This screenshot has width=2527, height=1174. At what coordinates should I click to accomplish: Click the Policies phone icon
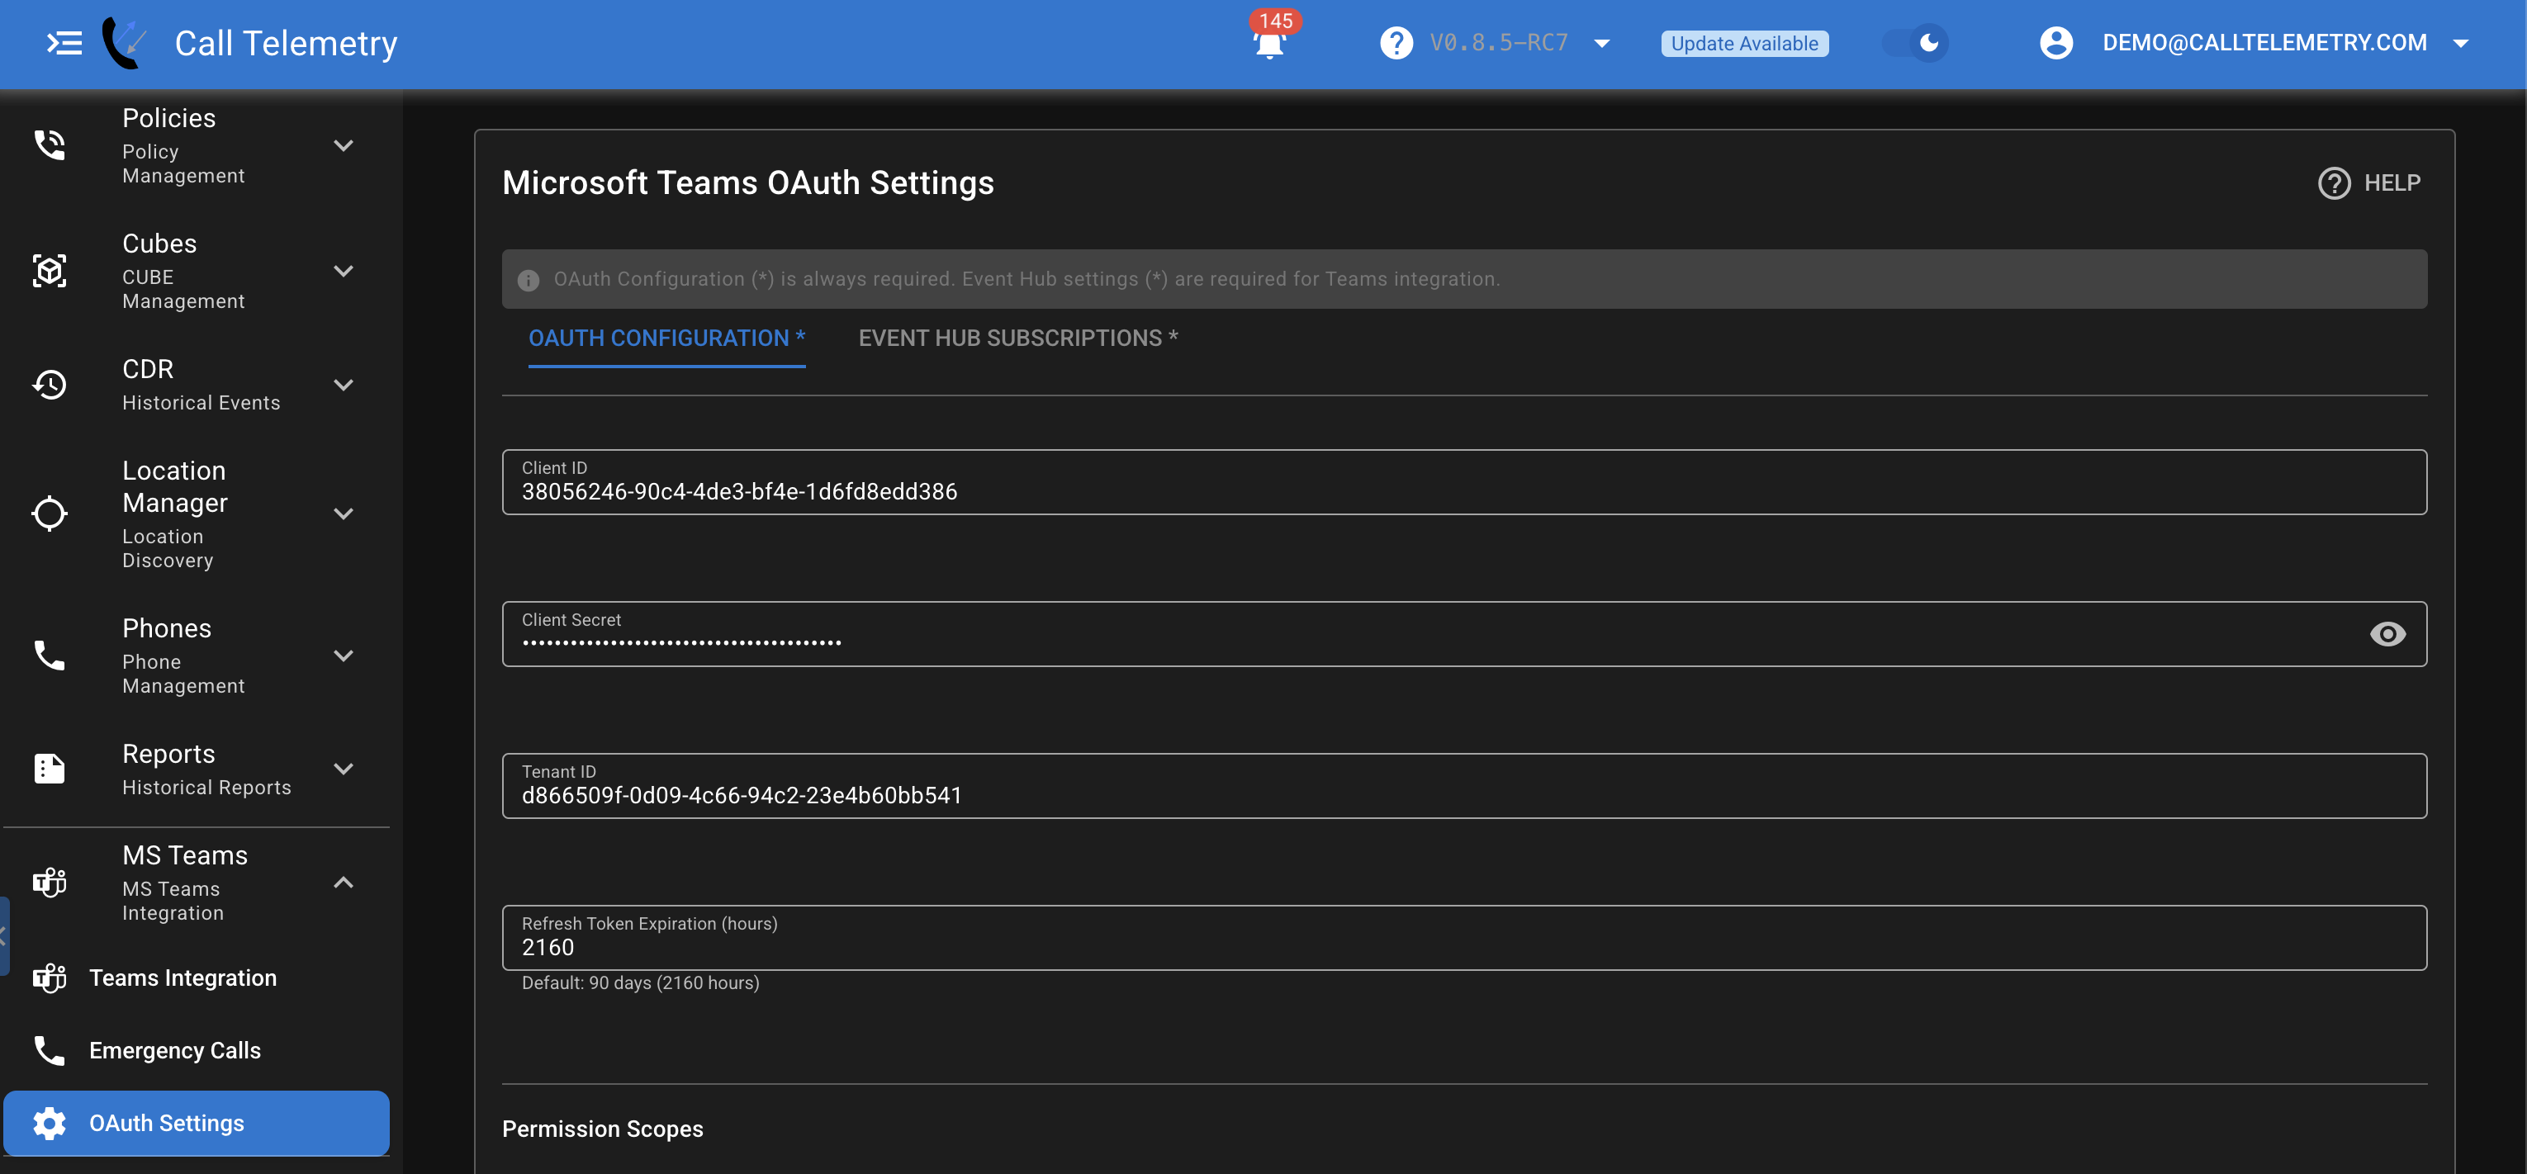coord(49,145)
